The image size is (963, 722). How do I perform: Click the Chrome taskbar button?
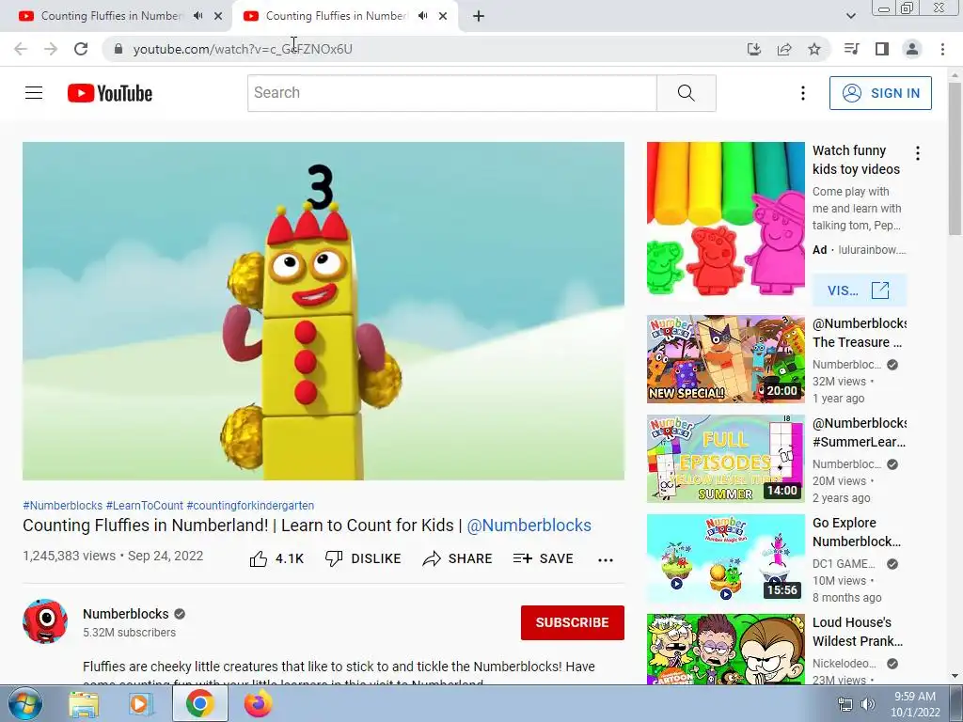(199, 704)
